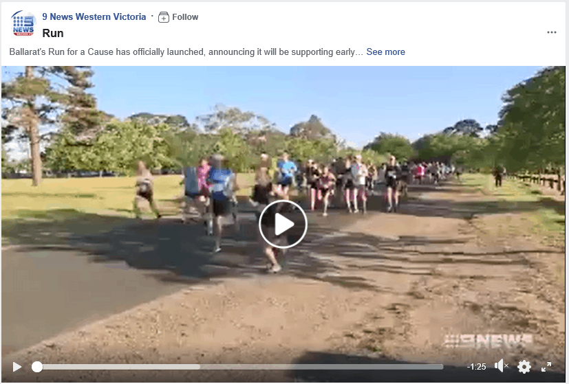Click the small play icon in control bar
569x384 pixels.
(17, 367)
